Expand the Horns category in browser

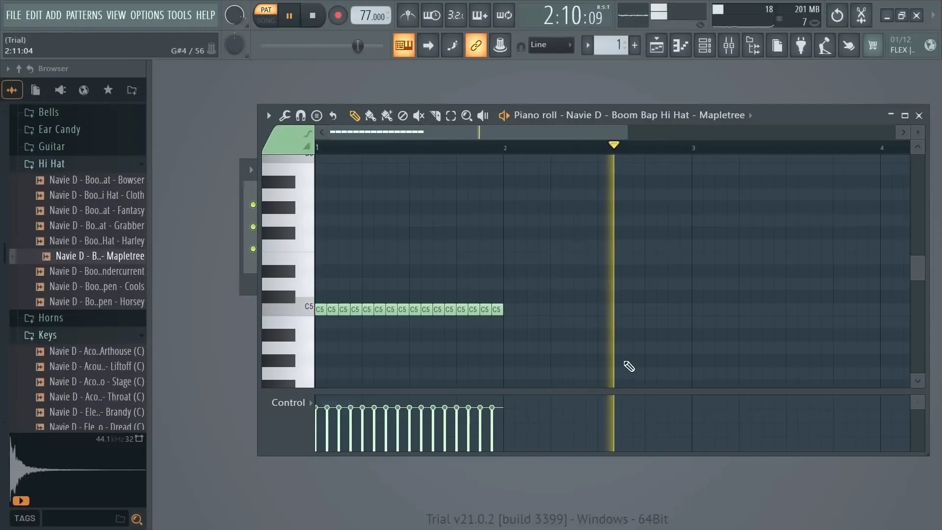pyautogui.click(x=51, y=317)
